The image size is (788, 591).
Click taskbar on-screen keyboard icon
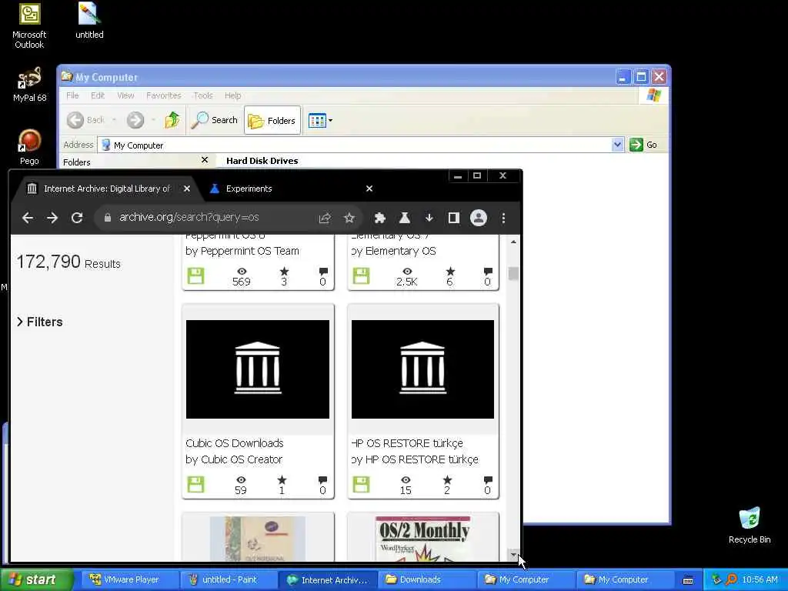[688, 580]
